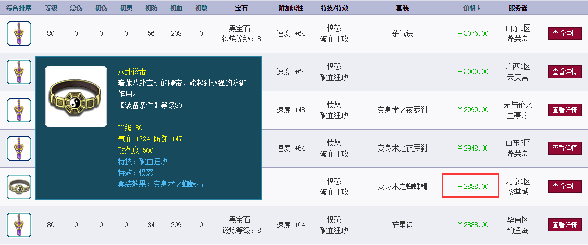The height and width of the screenshot is (245, 588).
Task: Sort by 初灵 column header
Action: [x=126, y=8]
